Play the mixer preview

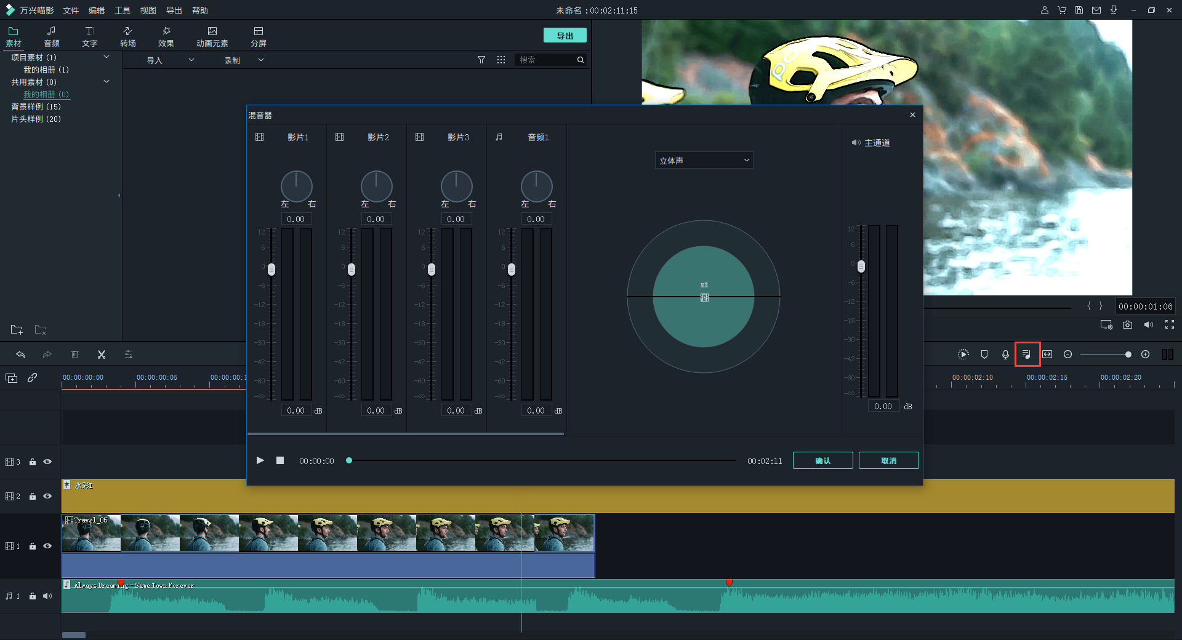260,460
